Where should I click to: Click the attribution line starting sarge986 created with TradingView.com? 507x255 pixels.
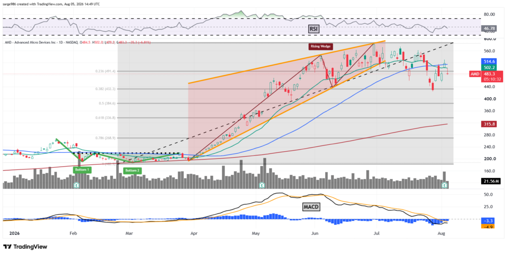pos(51,4)
